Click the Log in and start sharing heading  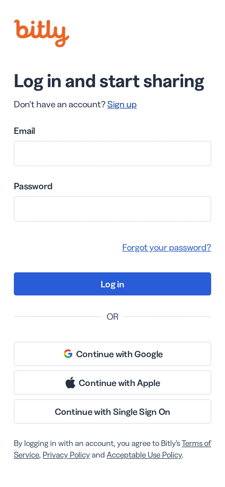109,81
